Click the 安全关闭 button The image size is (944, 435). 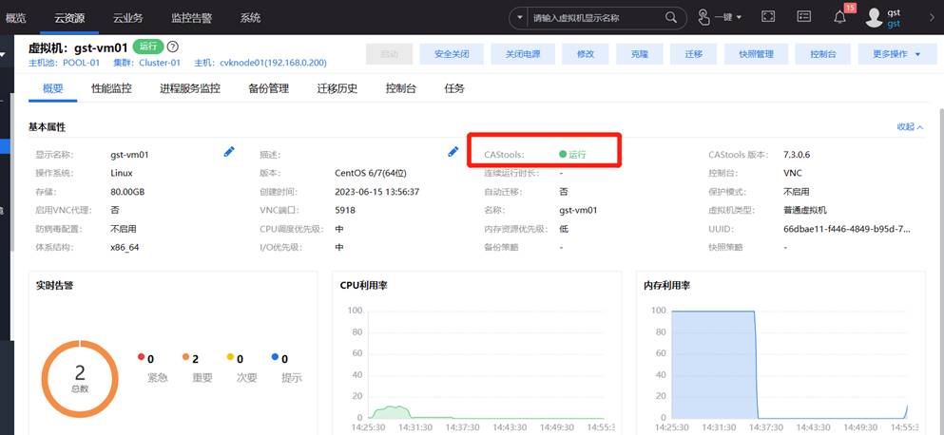[x=452, y=54]
